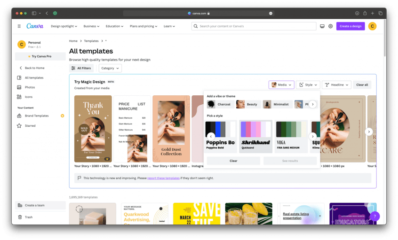
Task: Click the green extension icon in toolbar
Action: [55, 13]
